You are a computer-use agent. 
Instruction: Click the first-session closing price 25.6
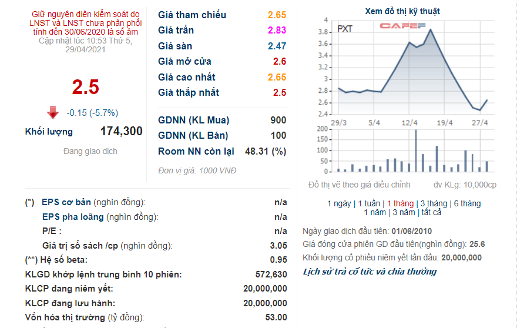(x=477, y=245)
